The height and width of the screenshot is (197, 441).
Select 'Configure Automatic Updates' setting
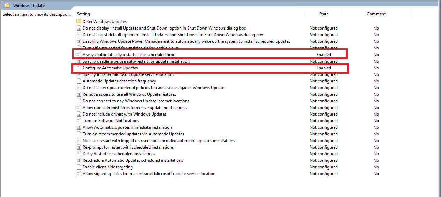click(110, 68)
